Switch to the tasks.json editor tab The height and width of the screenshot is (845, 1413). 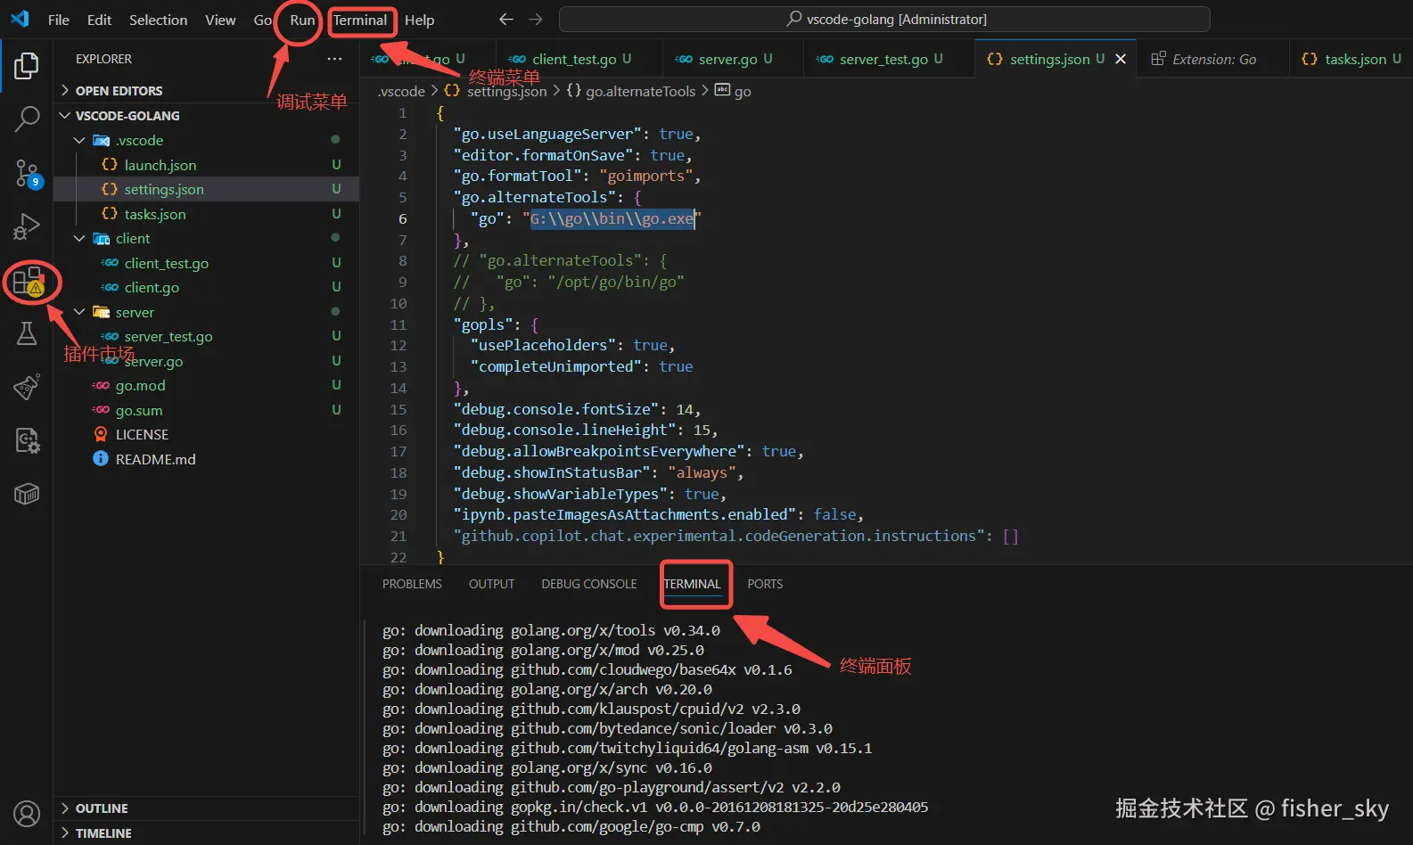[1351, 59]
